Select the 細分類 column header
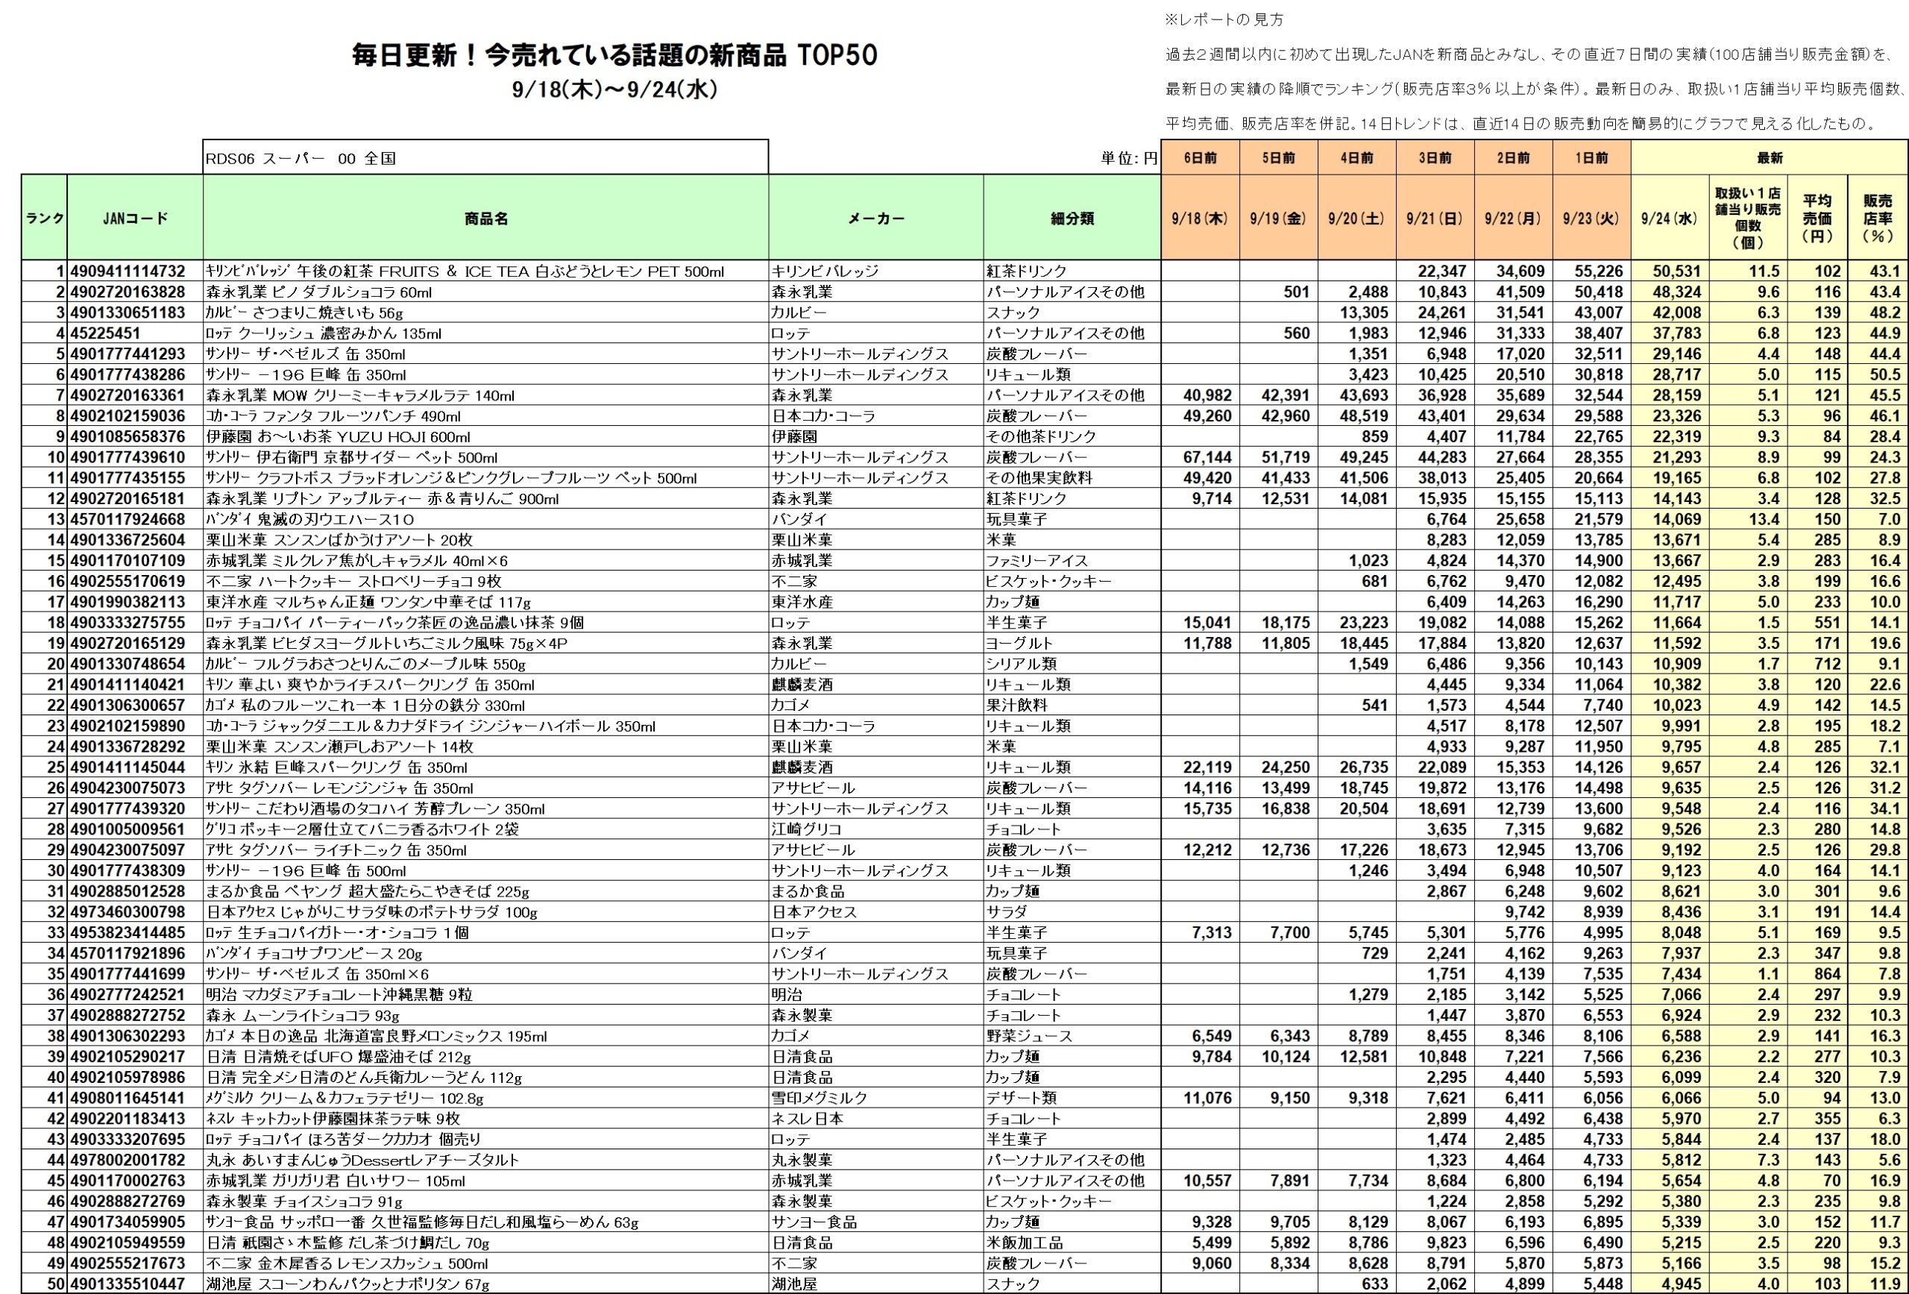This screenshot has height=1294, width=1909. coord(1072,218)
